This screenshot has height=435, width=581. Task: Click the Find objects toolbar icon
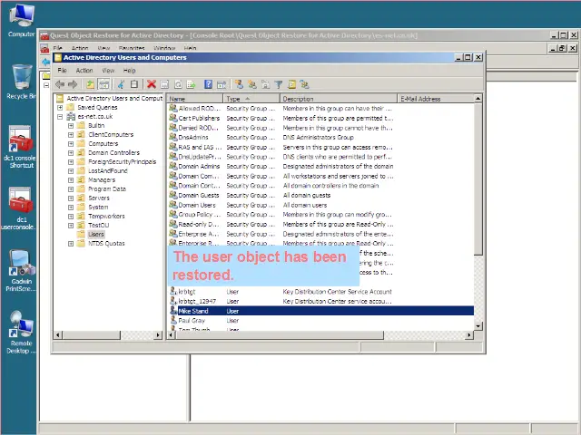tap(292, 84)
